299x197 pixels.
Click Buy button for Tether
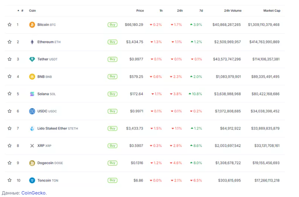113,59
